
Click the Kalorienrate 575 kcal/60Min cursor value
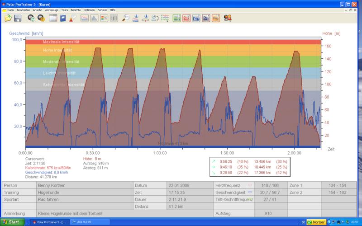click(x=48, y=168)
